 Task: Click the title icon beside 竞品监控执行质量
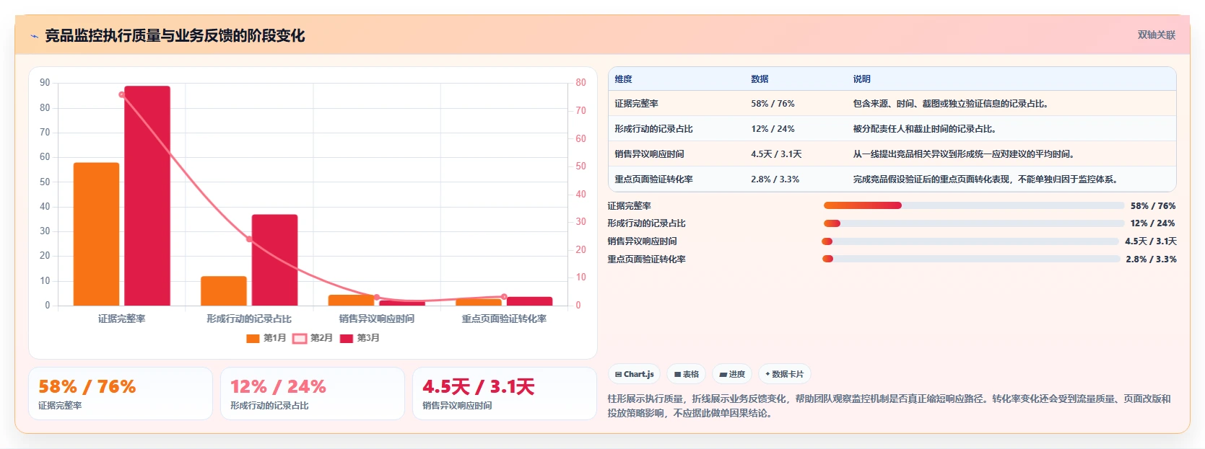pos(34,36)
